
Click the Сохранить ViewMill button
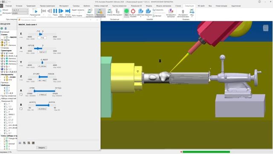158,10
